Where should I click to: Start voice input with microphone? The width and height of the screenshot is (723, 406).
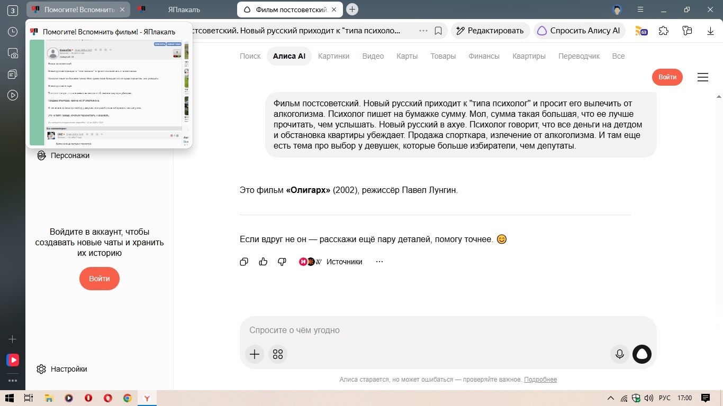coord(619,354)
